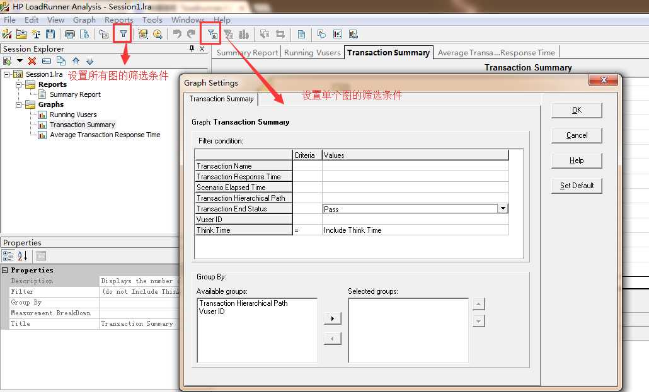Switch to the Running Vusers tab
The height and width of the screenshot is (392, 649).
pyautogui.click(x=312, y=52)
